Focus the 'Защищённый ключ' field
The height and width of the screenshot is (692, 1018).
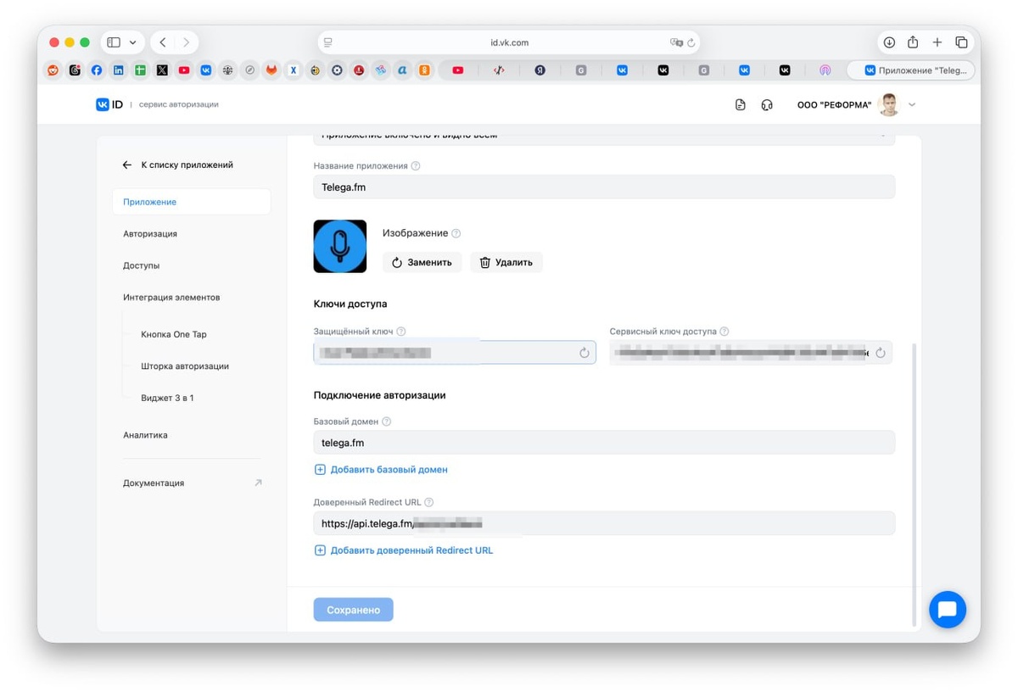455,353
